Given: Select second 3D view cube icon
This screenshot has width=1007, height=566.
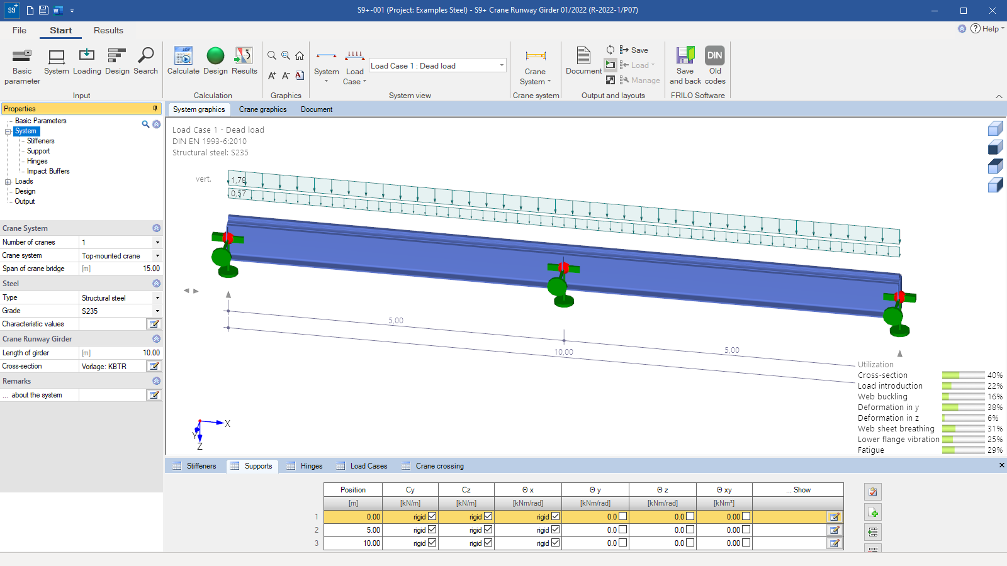Looking at the screenshot, I should click(995, 147).
